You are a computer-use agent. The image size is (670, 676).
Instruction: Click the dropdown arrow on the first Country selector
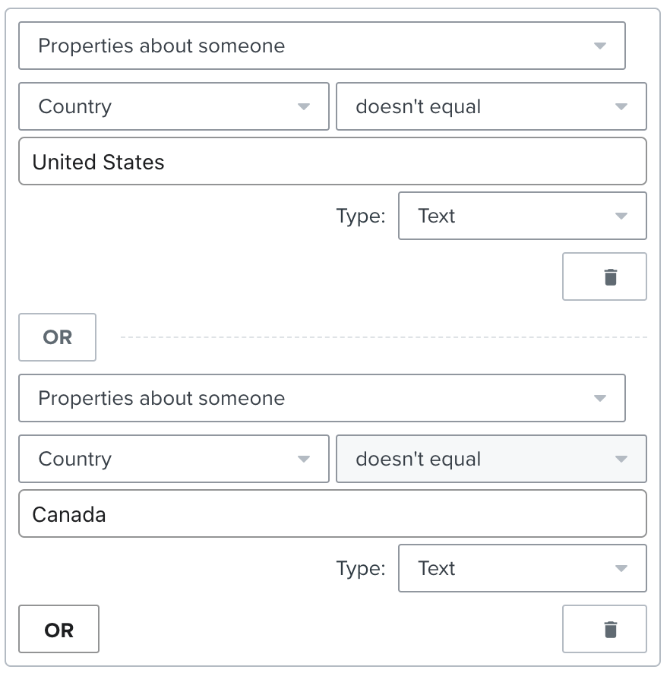304,106
